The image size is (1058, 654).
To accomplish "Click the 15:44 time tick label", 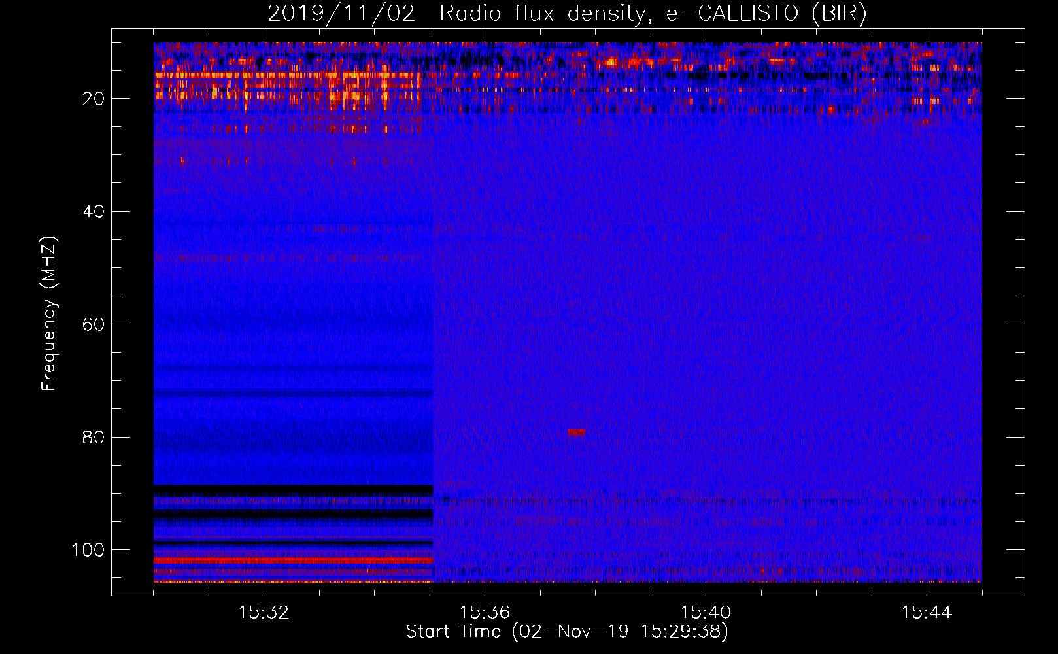I will 927,613.
